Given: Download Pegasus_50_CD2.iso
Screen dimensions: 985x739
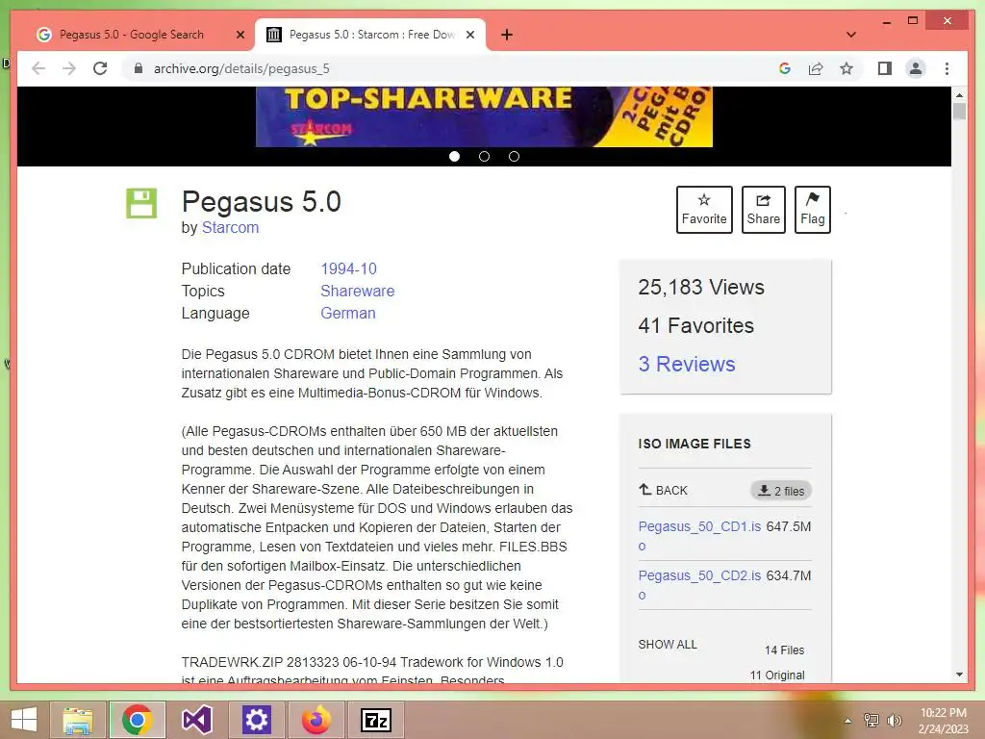Looking at the screenshot, I should pyautogui.click(x=699, y=584).
